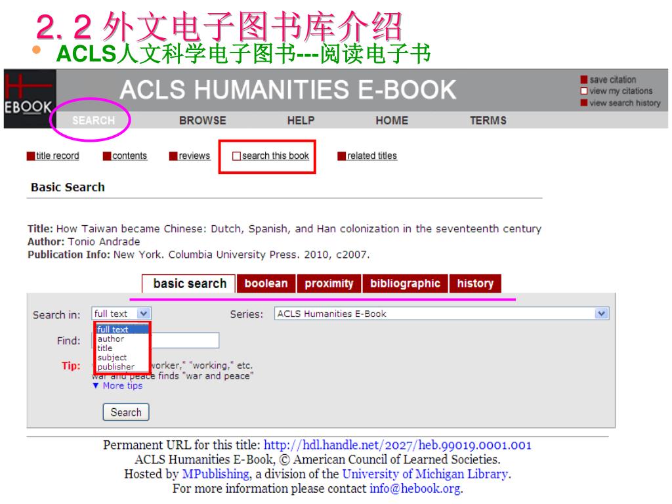The image size is (672, 504).
Task: Click the ACLS HUMANITIES E-BOOK banner title
Action: pos(288,90)
